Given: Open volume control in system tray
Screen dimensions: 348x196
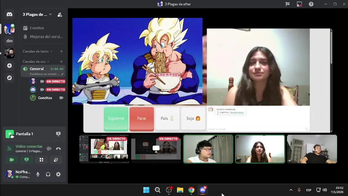Looking at the screenshot, I should pyautogui.click(x=325, y=190).
